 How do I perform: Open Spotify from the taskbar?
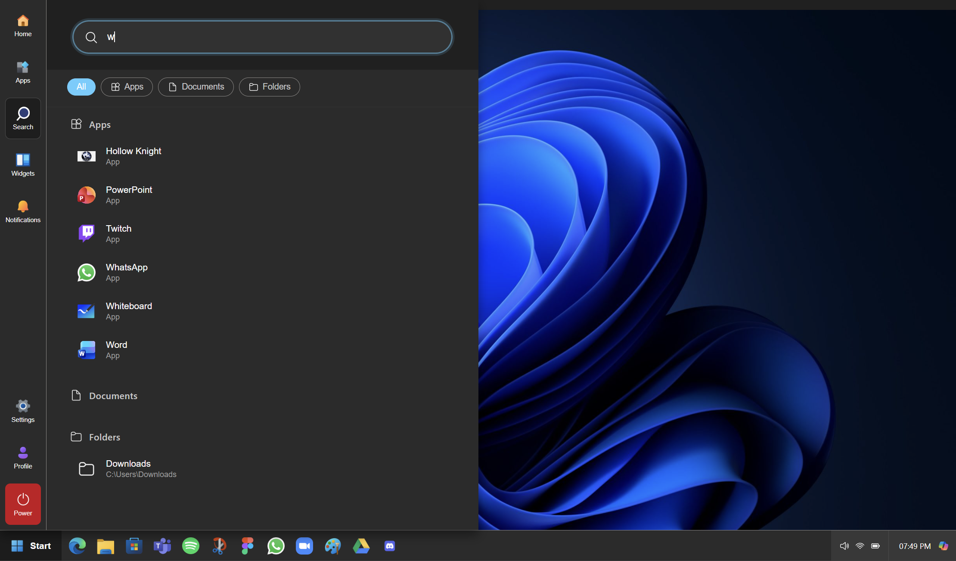tap(191, 546)
